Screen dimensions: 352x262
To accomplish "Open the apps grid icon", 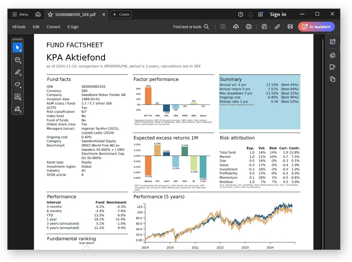I will pyautogui.click(x=260, y=14).
